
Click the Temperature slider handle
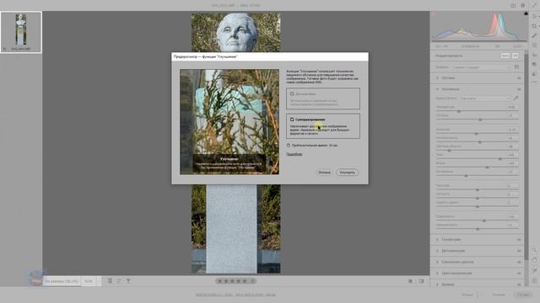click(x=459, y=111)
